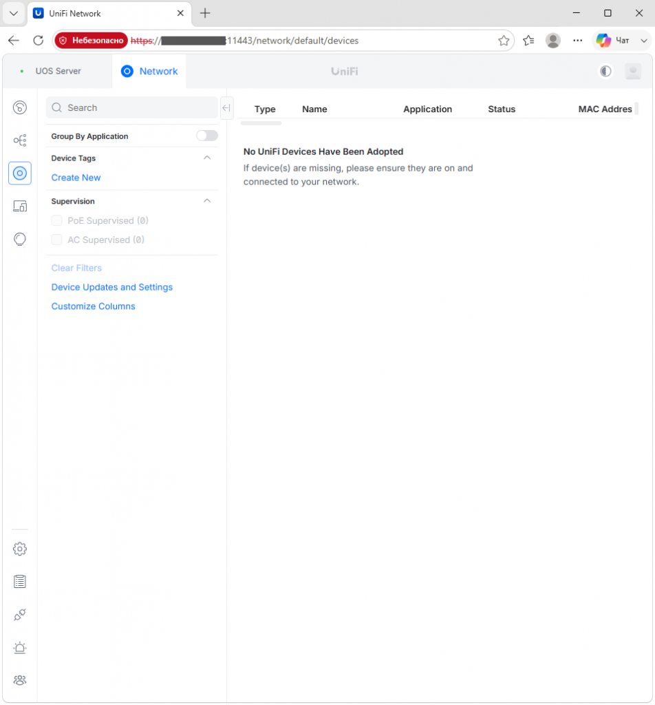Go back with the browser back arrow

(x=14, y=41)
